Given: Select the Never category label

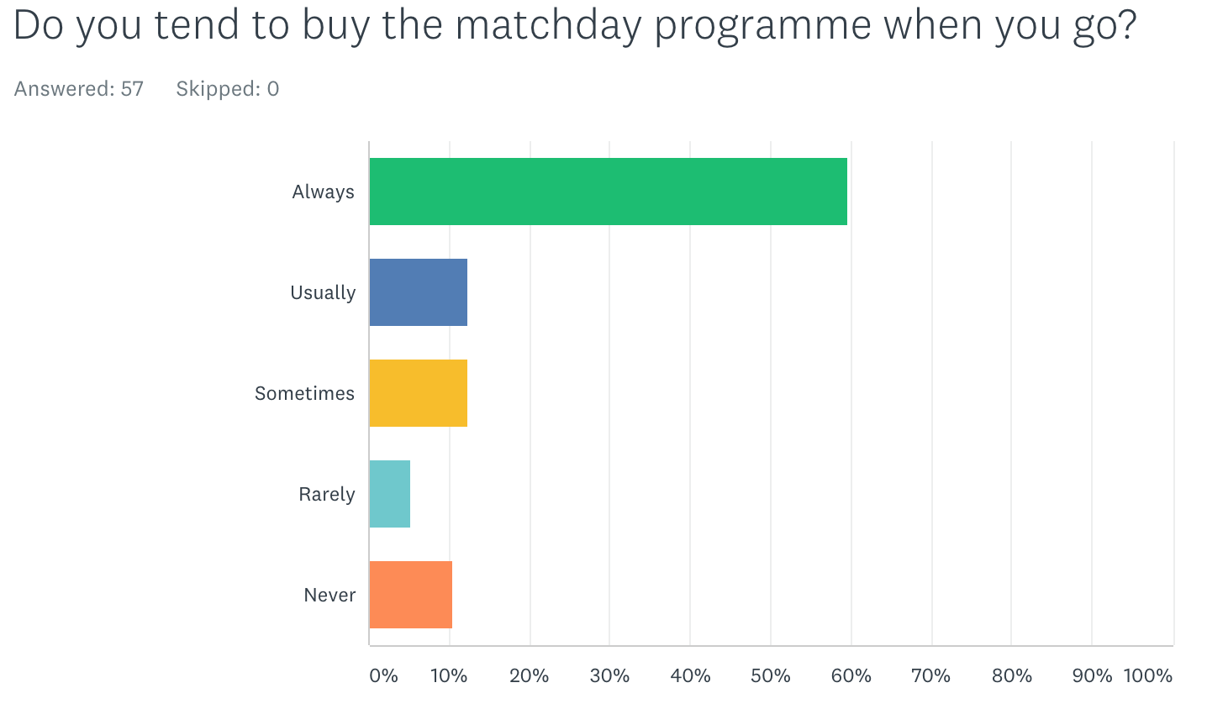Looking at the screenshot, I should point(329,595).
